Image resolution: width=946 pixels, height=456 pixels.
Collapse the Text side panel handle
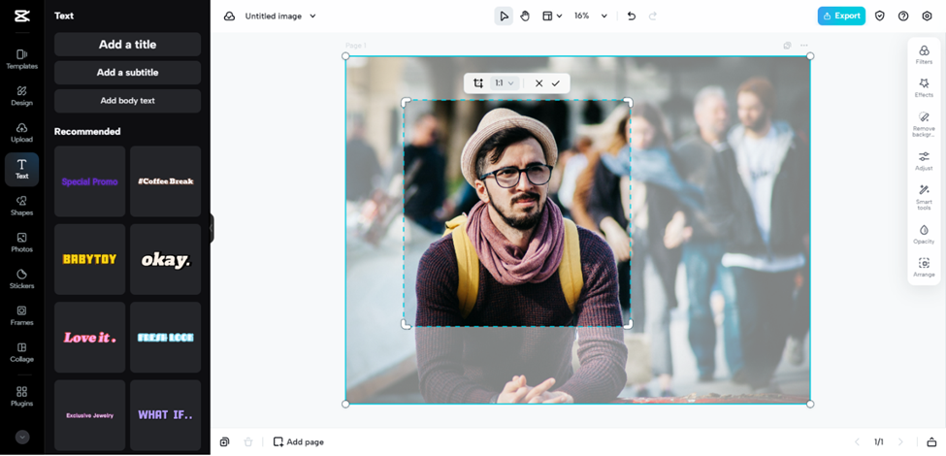point(212,228)
